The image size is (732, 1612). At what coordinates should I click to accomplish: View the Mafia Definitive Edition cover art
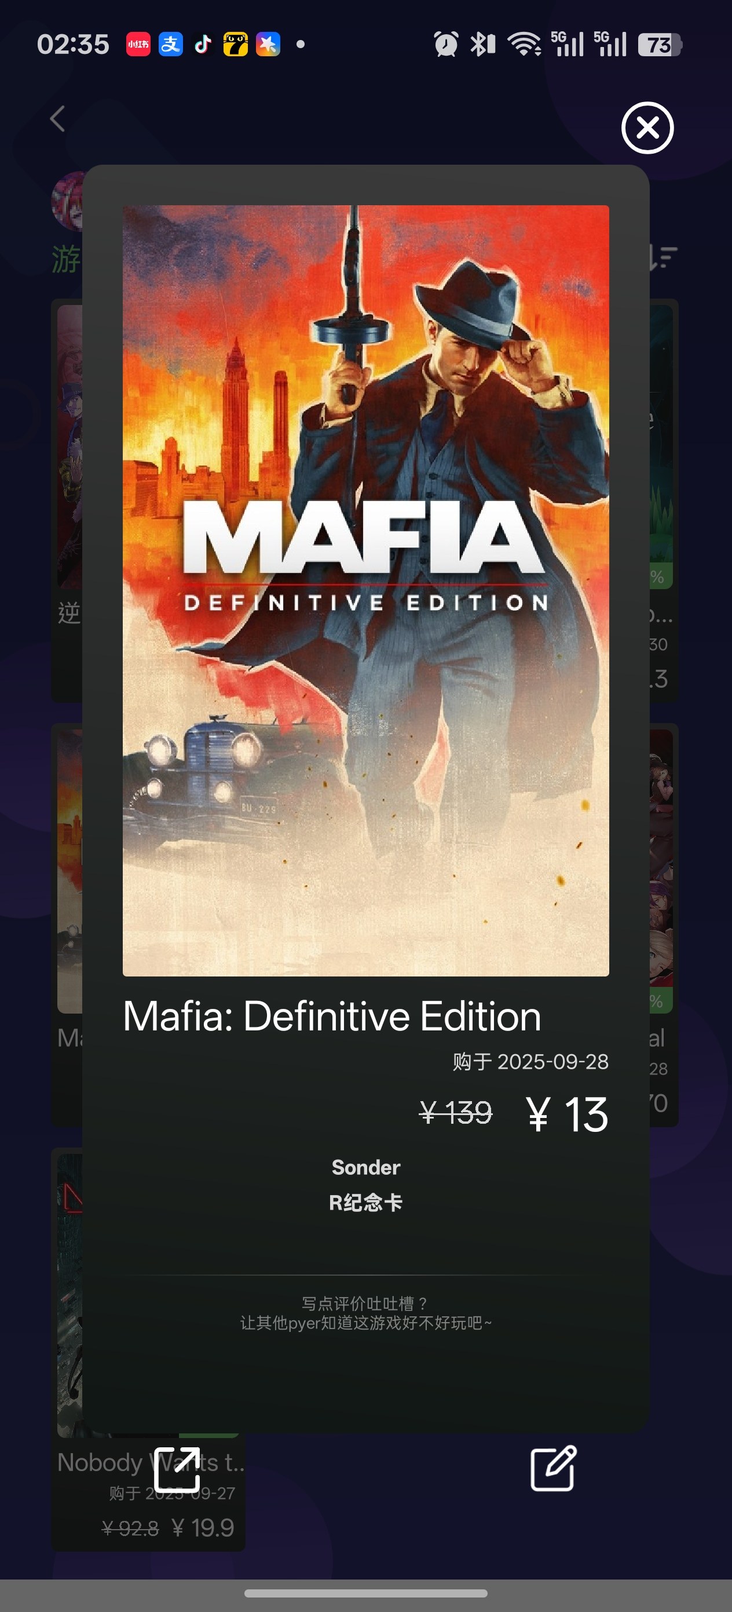365,590
